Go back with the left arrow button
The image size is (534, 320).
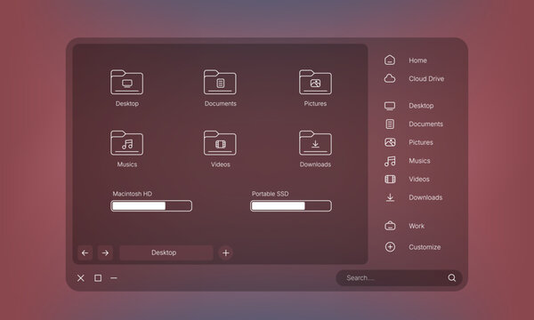85,252
